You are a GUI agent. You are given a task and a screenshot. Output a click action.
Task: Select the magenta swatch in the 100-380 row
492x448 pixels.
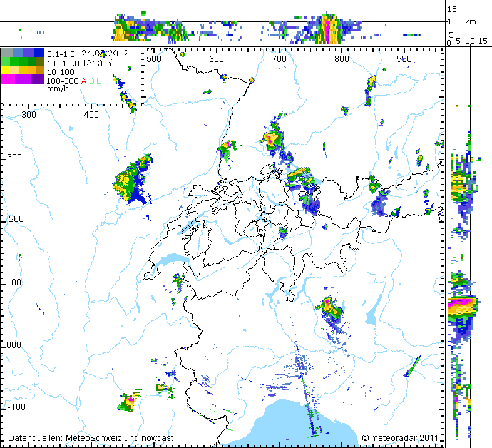click(x=8, y=79)
